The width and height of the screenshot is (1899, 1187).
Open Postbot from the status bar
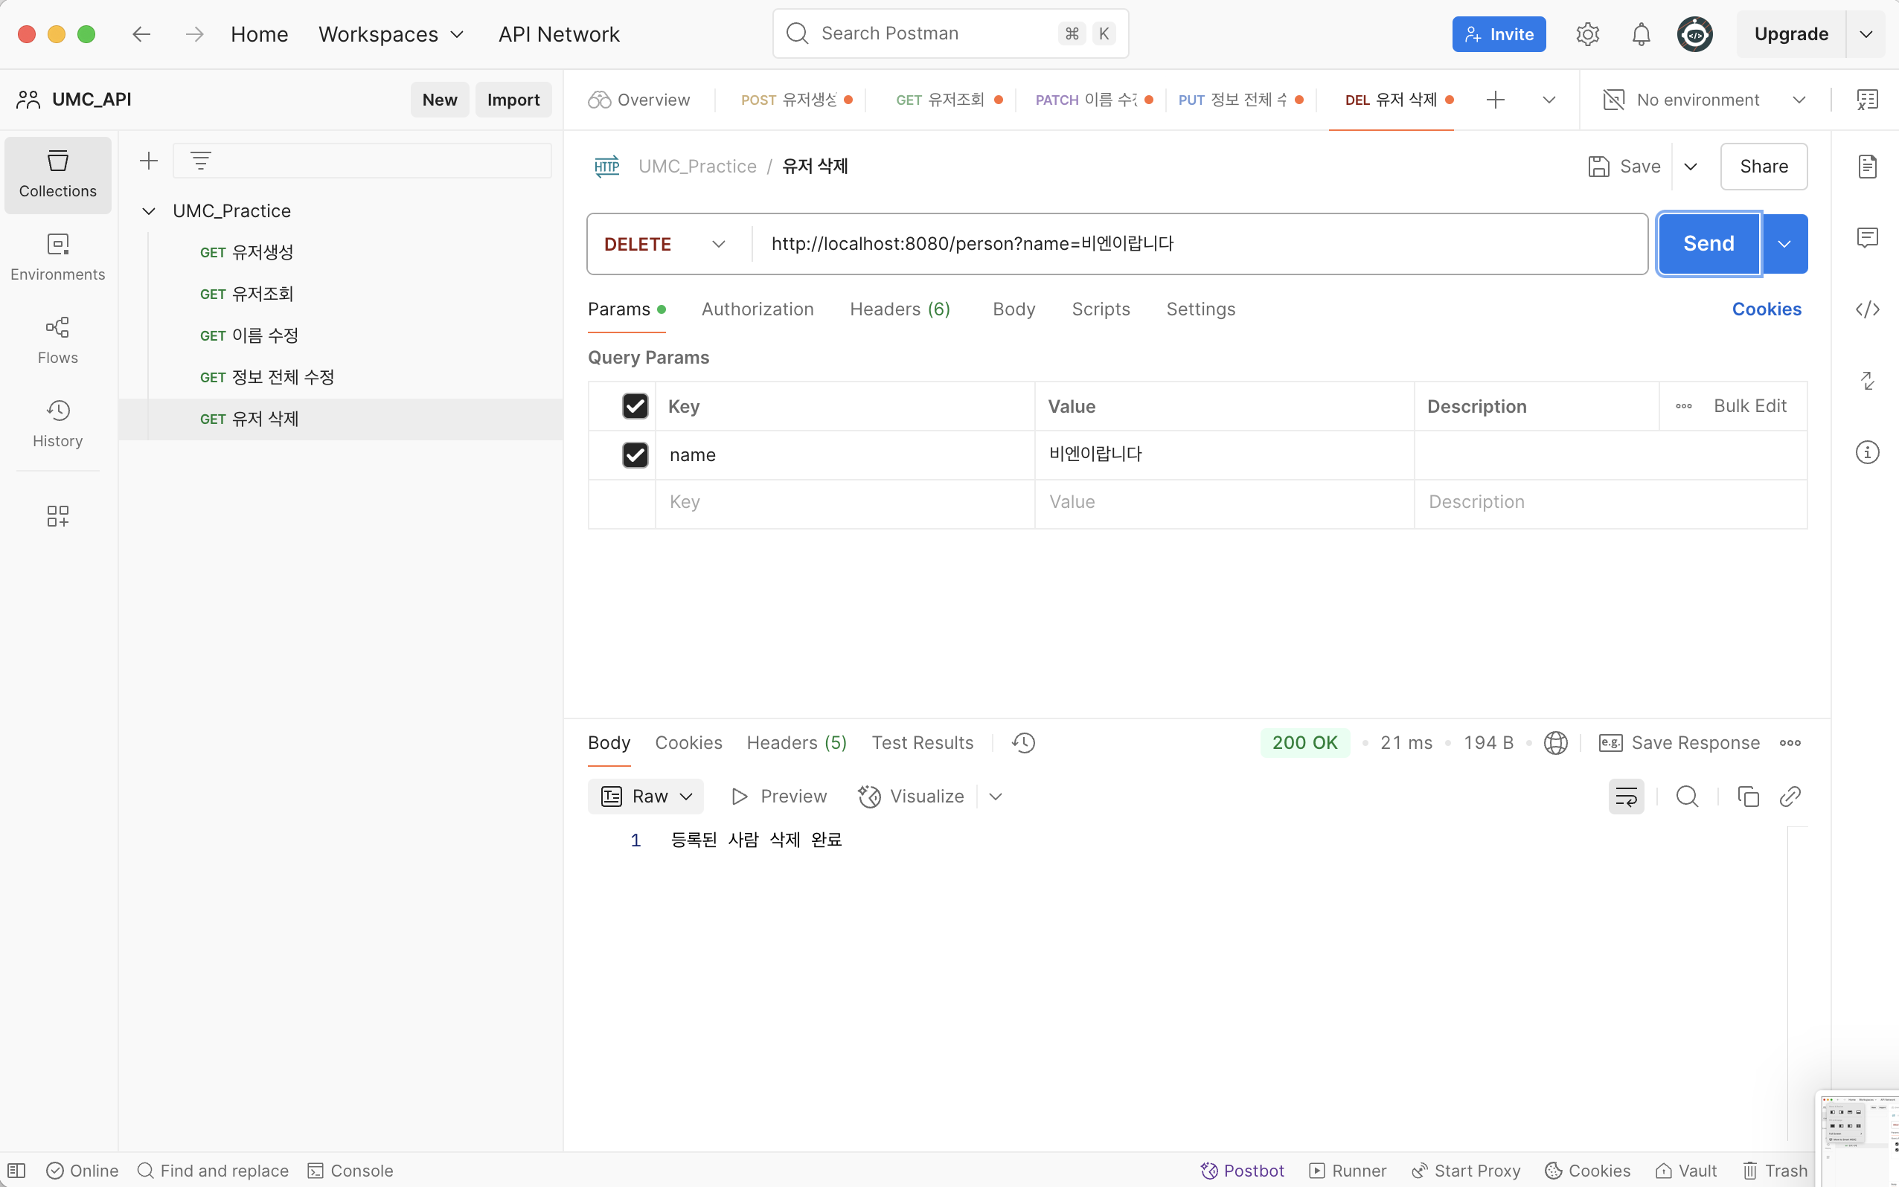coord(1242,1171)
